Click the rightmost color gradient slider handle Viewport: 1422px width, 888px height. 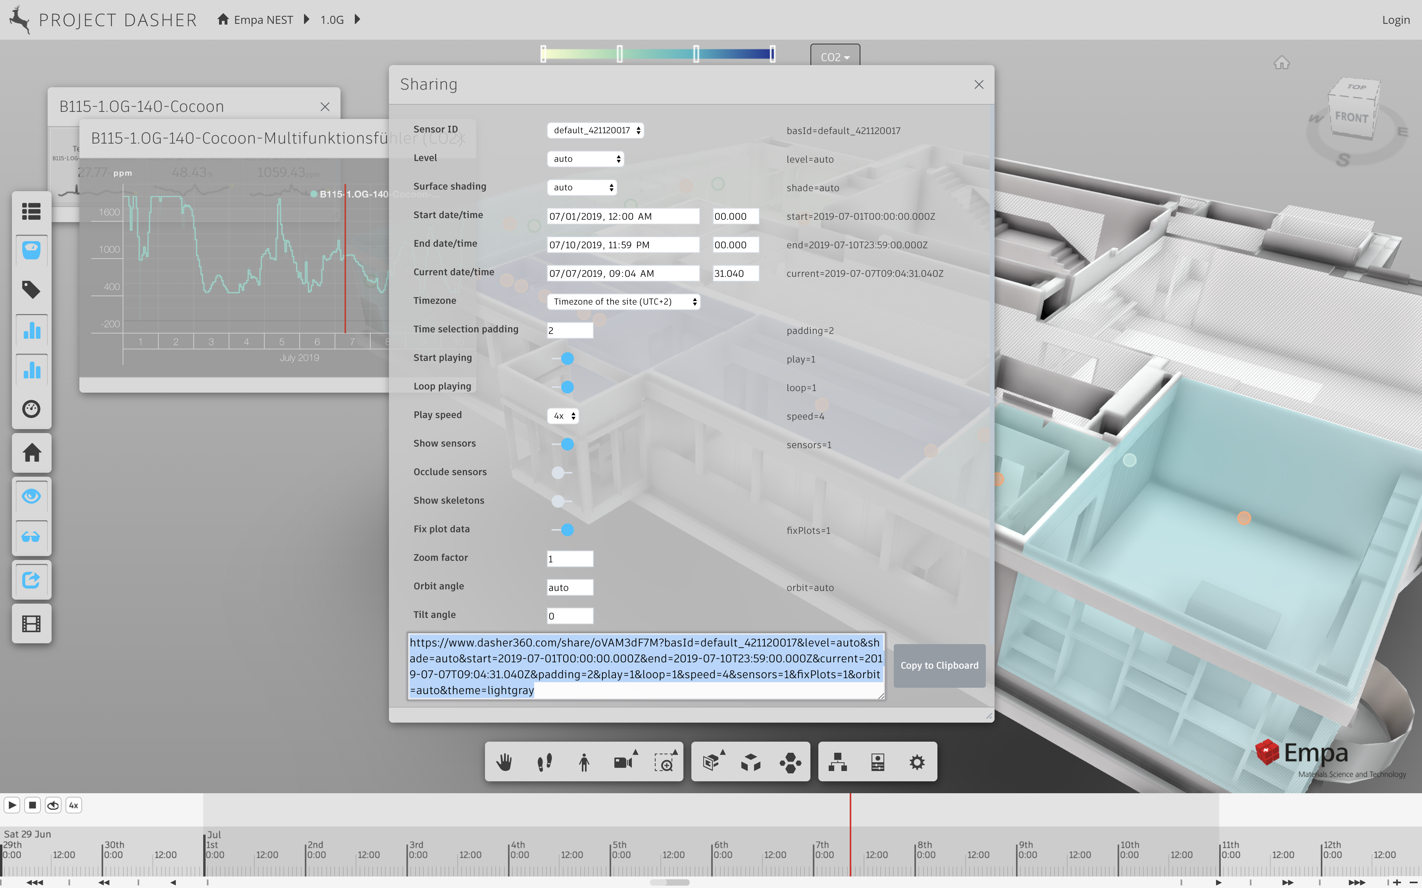772,54
